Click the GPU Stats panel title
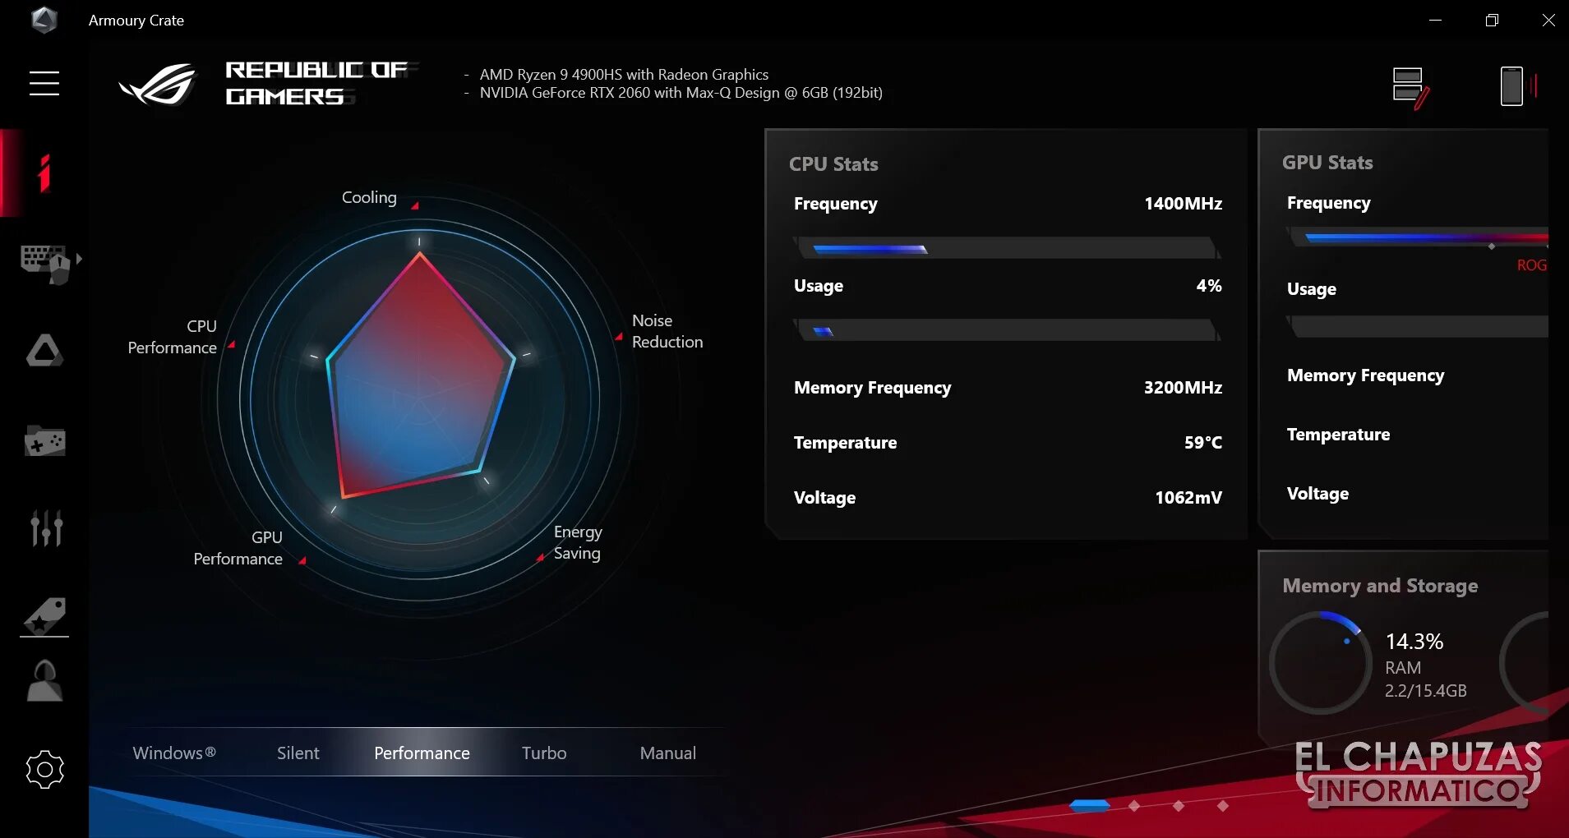 1327,163
